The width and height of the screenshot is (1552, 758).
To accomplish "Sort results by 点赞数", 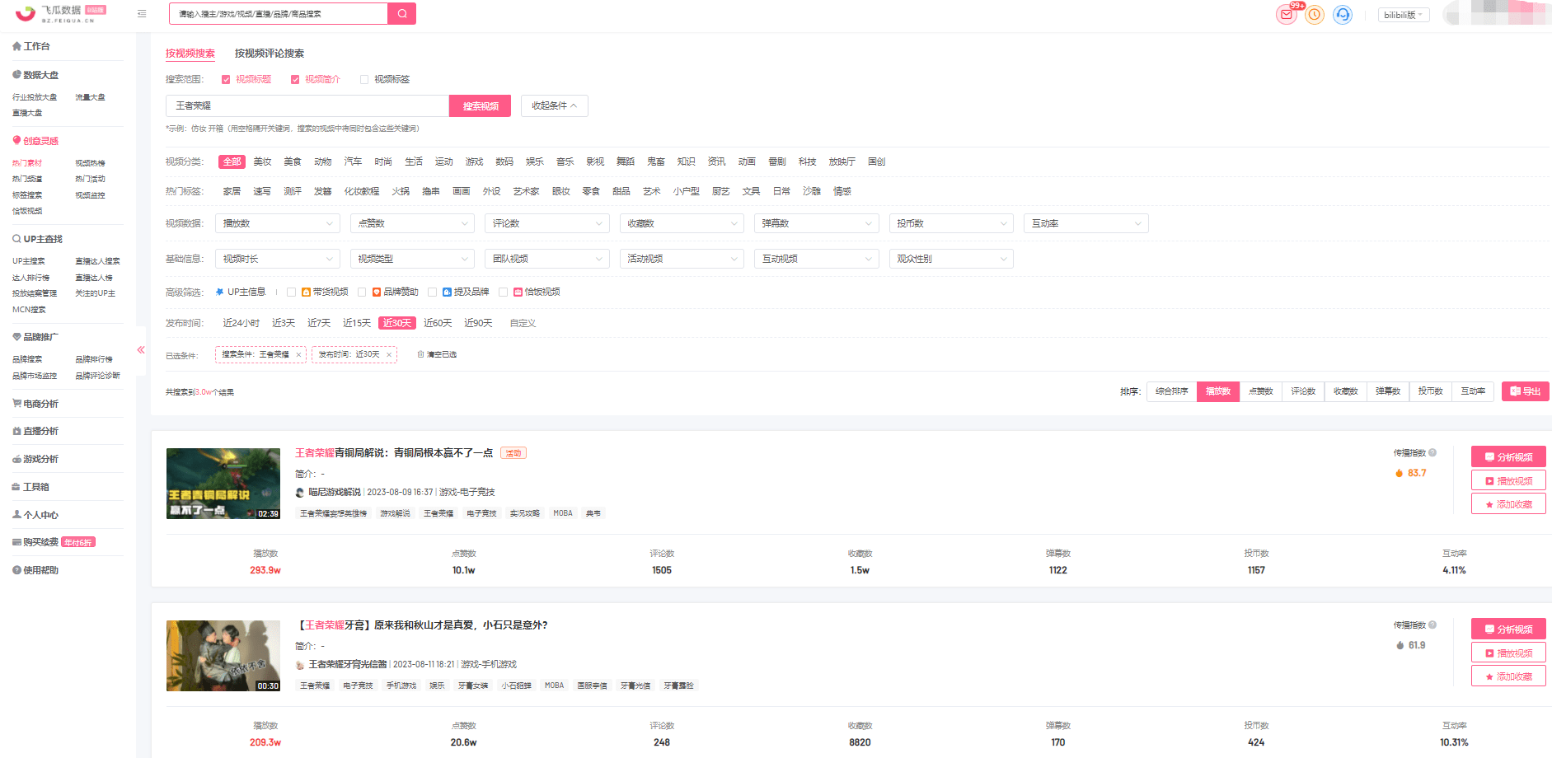I will pyautogui.click(x=1261, y=391).
